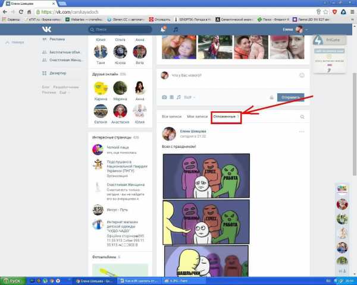Image resolution: width=357 pixels, height=285 pixels.
Task: Go to browser home icon
Action: pyautogui.click(x=29, y=12)
